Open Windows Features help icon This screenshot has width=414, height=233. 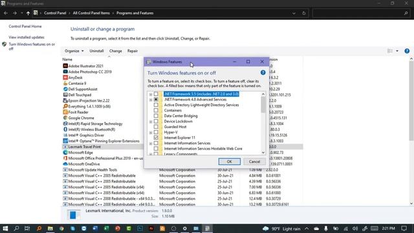click(263, 72)
